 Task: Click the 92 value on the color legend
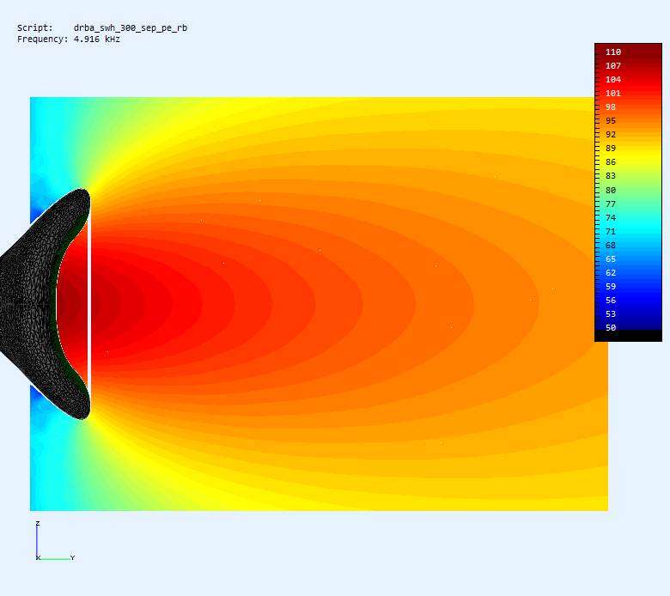611,134
